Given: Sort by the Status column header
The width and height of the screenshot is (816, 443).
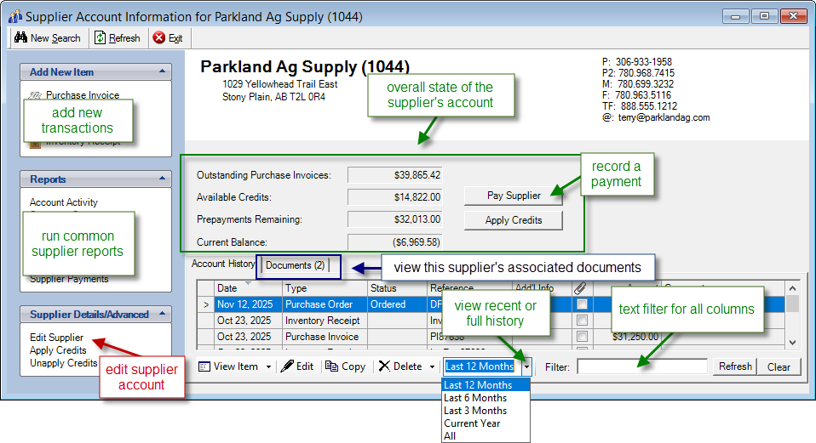Looking at the screenshot, I should pos(397,287).
